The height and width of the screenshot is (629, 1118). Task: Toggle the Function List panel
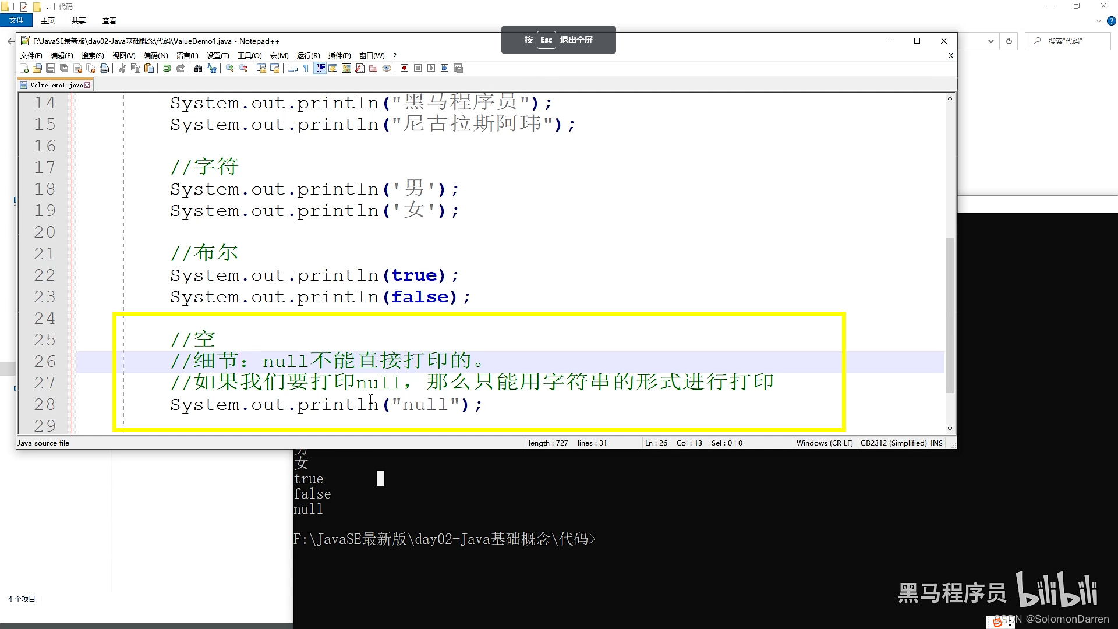click(360, 68)
